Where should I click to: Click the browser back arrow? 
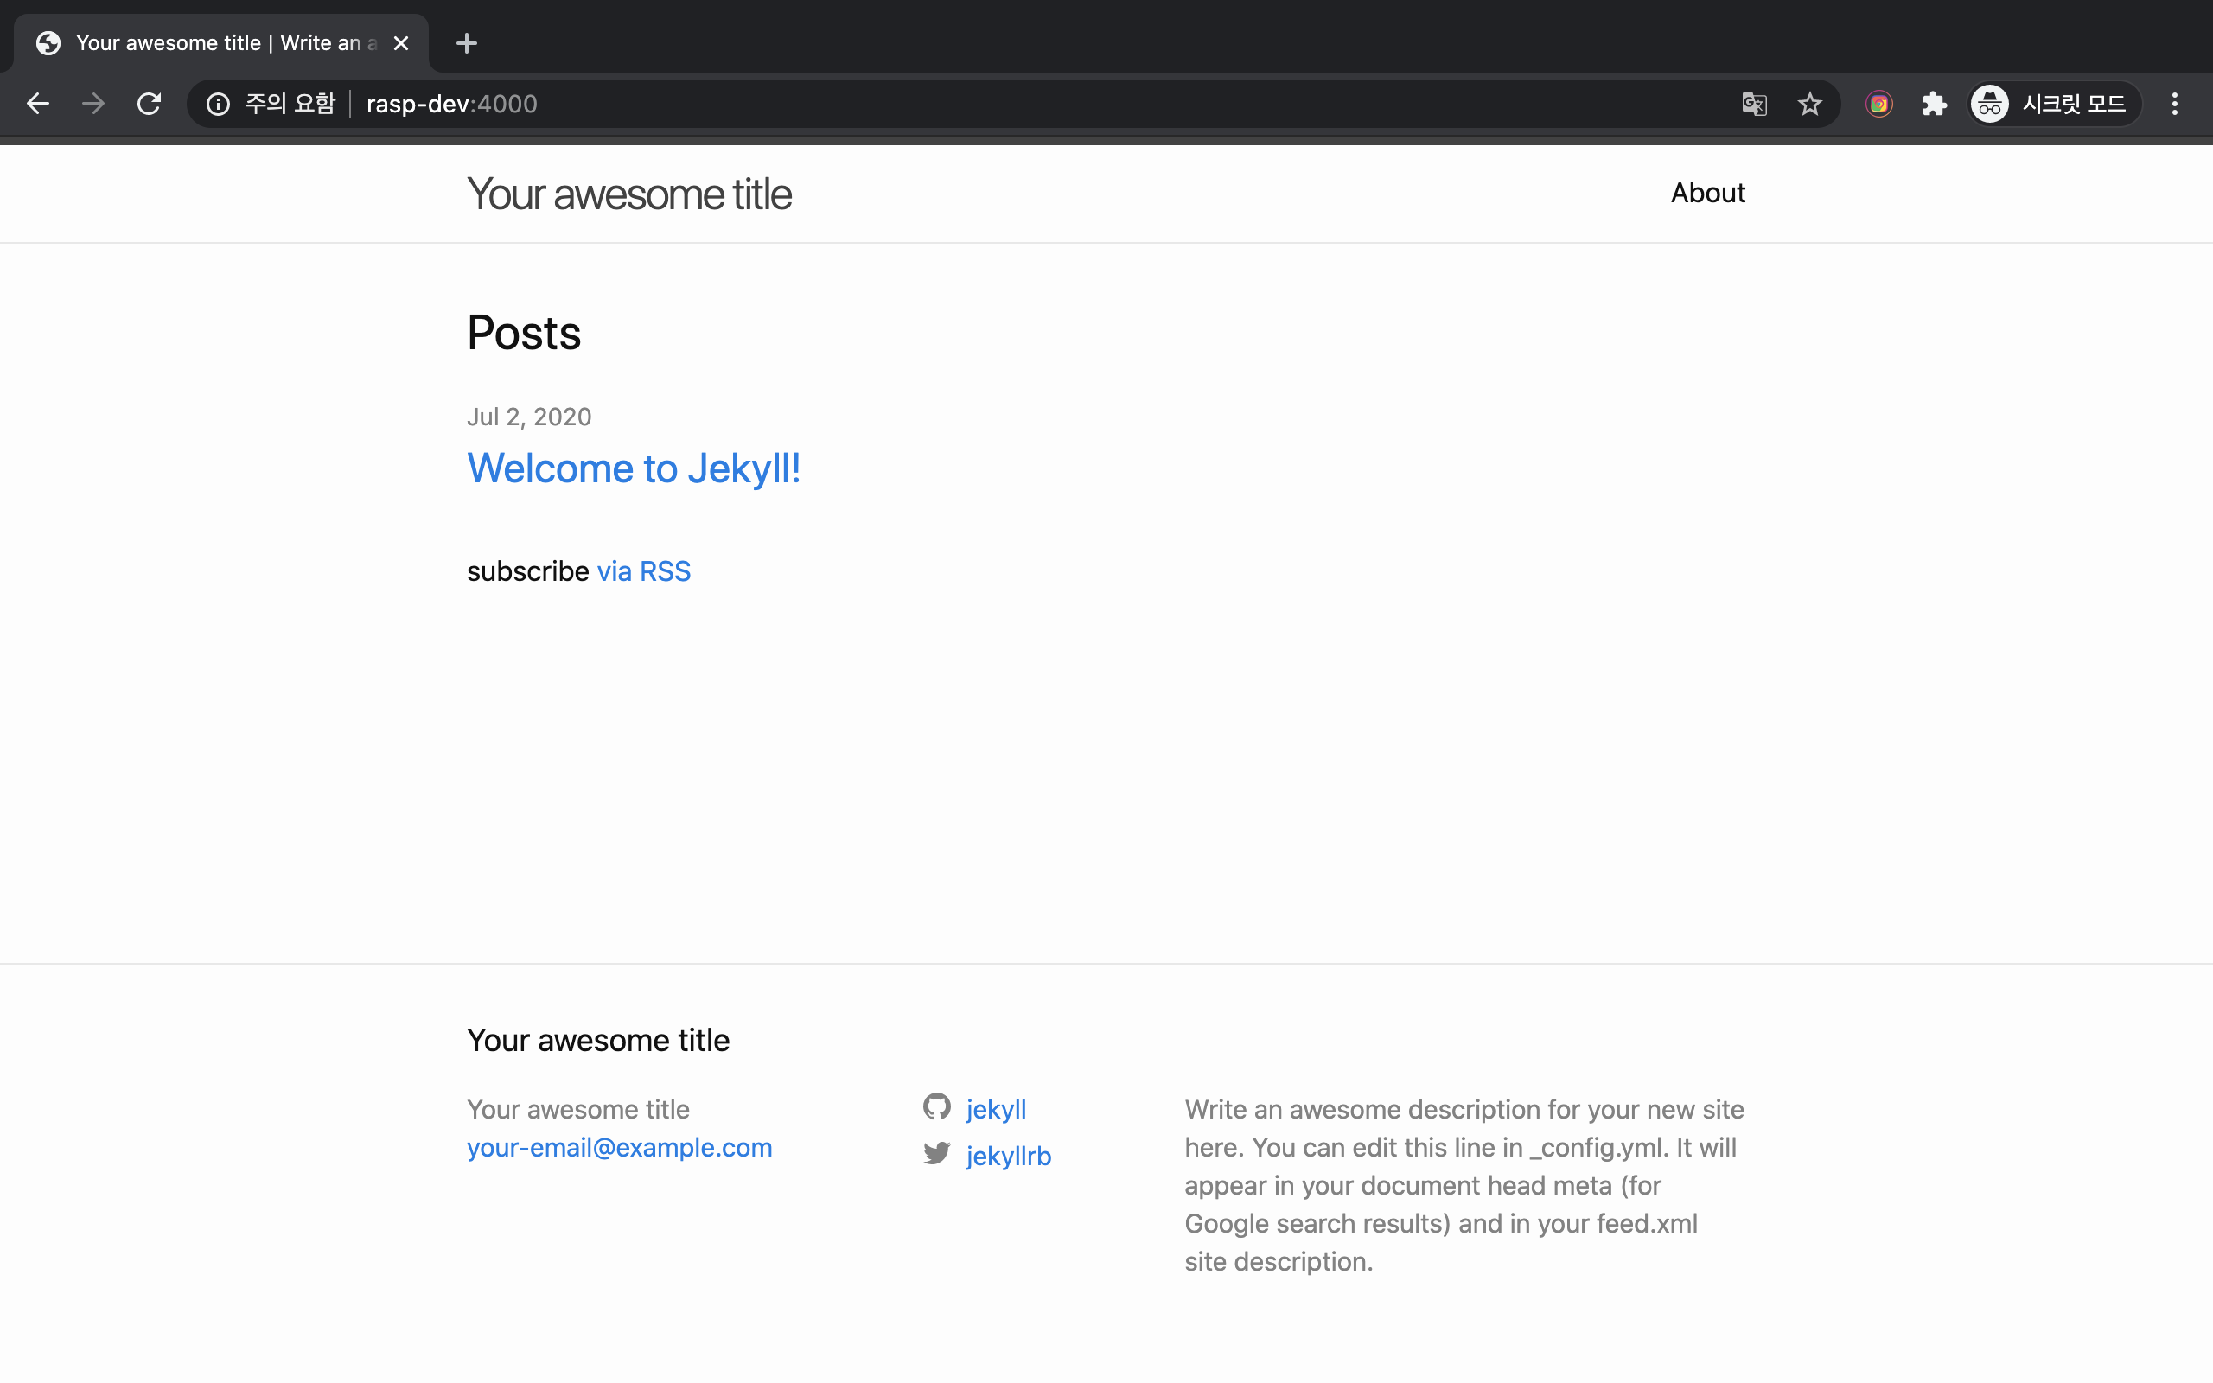point(37,104)
